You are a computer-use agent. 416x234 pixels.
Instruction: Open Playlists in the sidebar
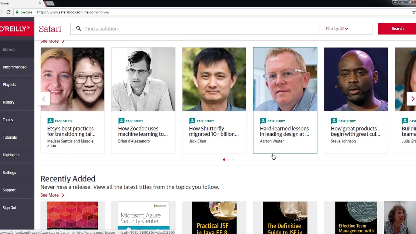click(9, 84)
